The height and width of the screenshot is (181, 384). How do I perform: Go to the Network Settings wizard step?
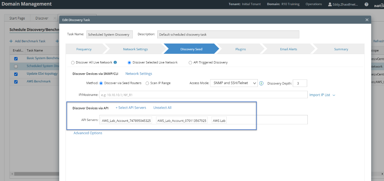(x=135, y=49)
